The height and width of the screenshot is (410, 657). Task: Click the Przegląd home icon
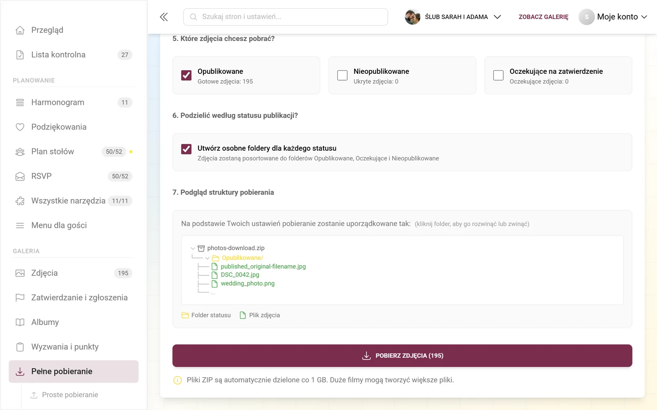pos(20,30)
